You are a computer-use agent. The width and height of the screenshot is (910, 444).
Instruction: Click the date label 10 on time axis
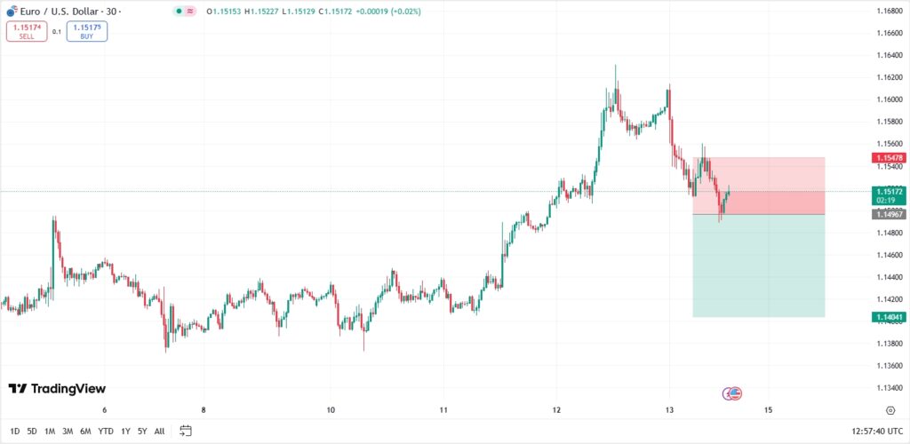coord(331,410)
